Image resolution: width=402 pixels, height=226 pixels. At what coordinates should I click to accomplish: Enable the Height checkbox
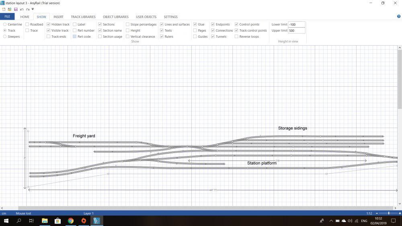tap(127, 31)
